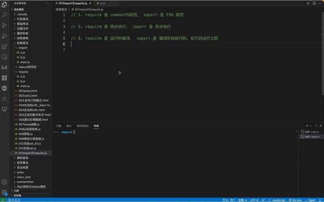Open 007sleep函数.js file
Image resolution: width=324 pixels, height=202 pixels.
coord(31,124)
